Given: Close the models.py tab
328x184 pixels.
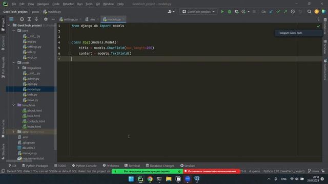Looking at the screenshot, I should [124, 19].
